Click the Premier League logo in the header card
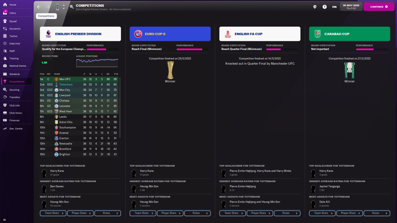Screen dimensions: 397x223 coord(48,34)
